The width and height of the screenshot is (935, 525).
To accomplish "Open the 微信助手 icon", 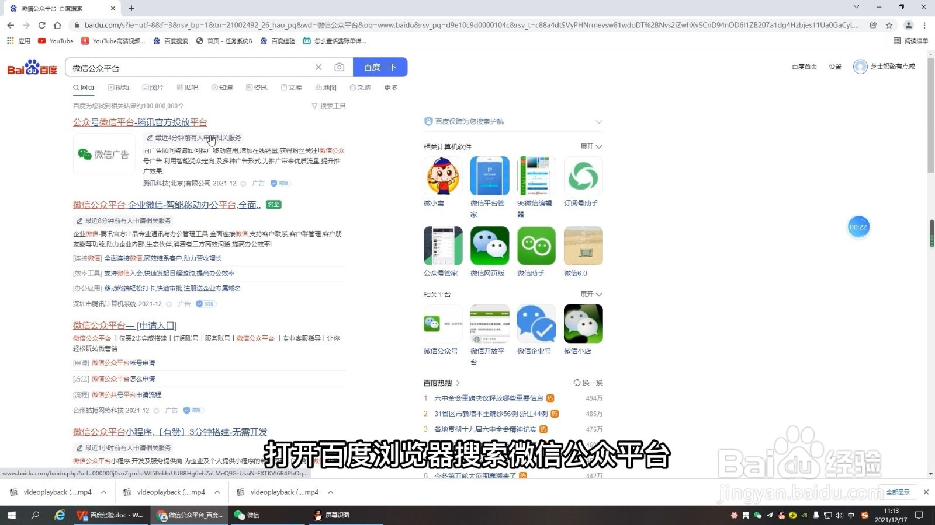I will (536, 246).
